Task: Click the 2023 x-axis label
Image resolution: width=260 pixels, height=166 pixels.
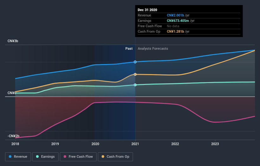Action: (x=215, y=144)
